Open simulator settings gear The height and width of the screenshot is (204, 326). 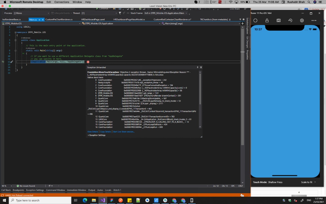coord(302,20)
